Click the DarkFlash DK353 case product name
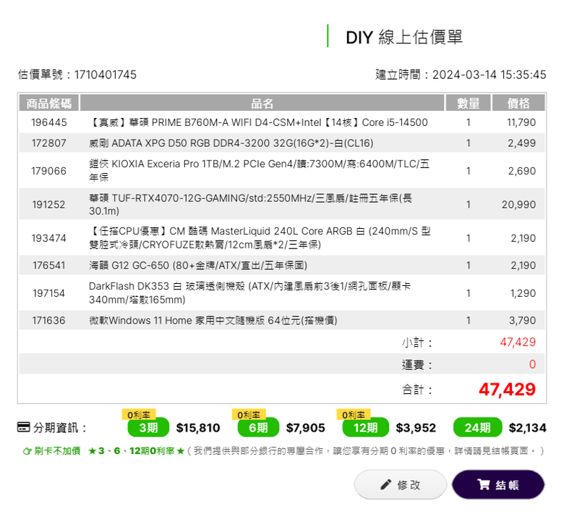The height and width of the screenshot is (517, 564). [250, 293]
